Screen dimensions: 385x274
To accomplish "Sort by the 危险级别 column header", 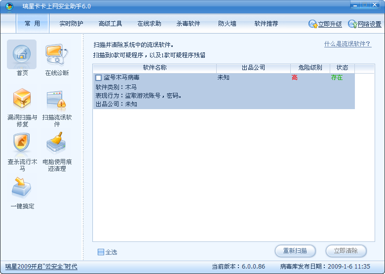I will [310, 68].
